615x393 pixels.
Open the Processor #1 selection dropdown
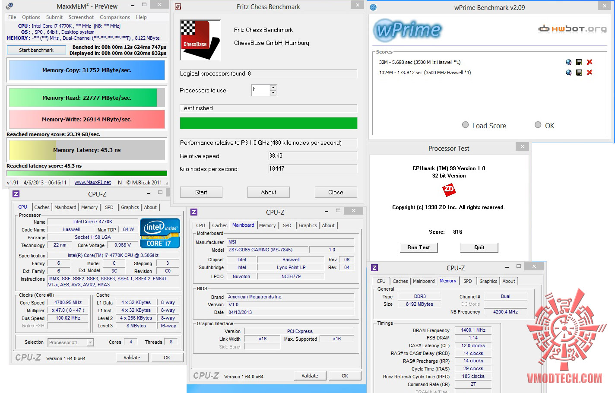[90, 342]
